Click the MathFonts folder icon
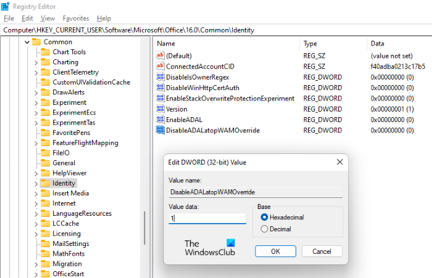432x278 pixels. [x=45, y=254]
